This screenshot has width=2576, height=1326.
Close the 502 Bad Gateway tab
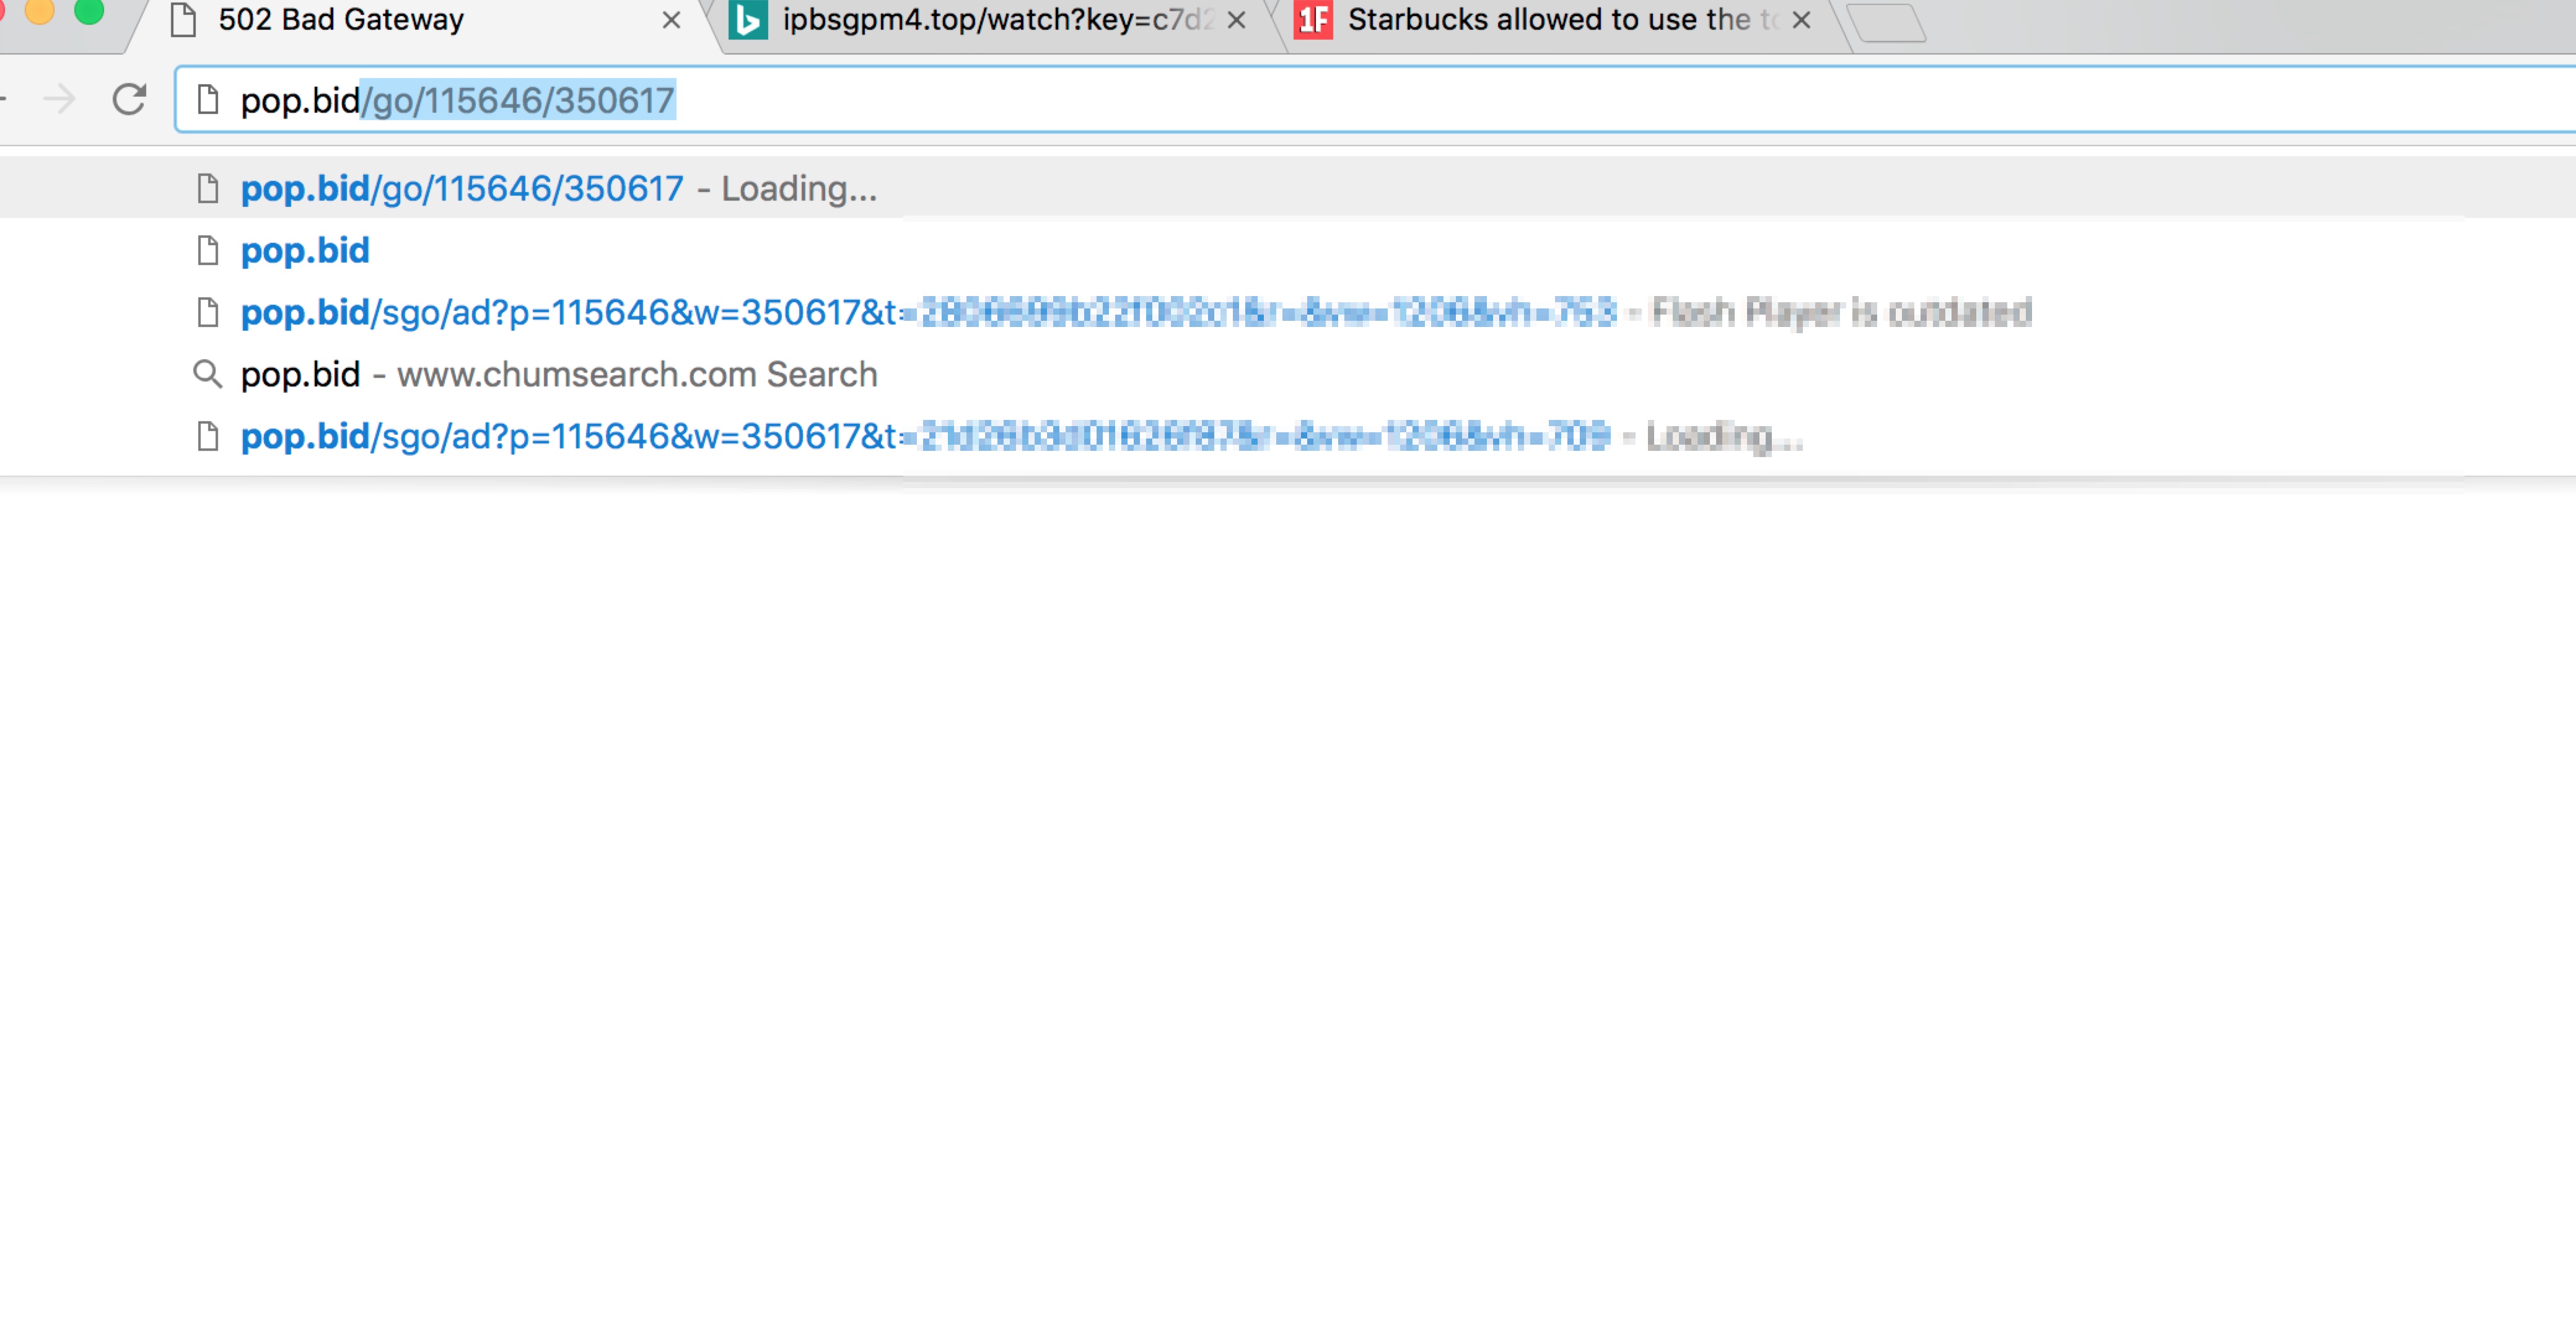point(671,20)
